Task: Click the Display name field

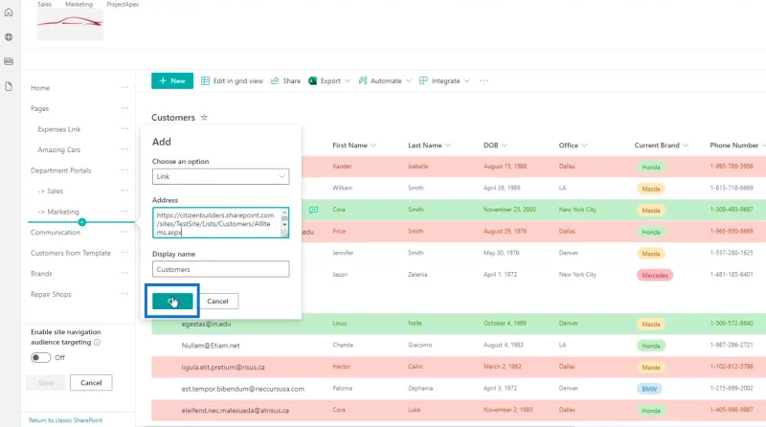Action: [220, 269]
